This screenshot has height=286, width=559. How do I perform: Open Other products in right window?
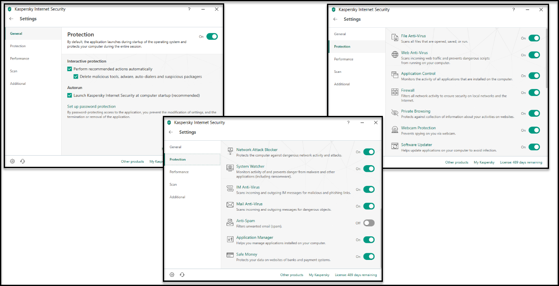pos(457,162)
